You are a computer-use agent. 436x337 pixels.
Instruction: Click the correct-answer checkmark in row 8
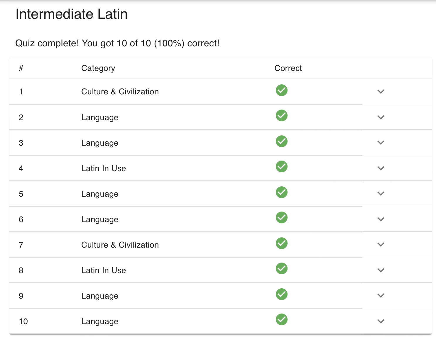[281, 269]
